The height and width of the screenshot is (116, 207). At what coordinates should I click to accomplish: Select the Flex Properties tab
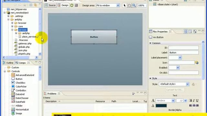point(160,32)
